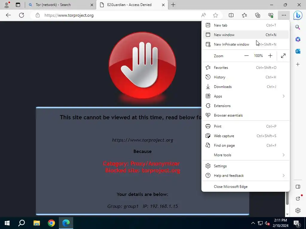
Task: Open New InPrivate window entry
Action: pyautogui.click(x=246, y=44)
